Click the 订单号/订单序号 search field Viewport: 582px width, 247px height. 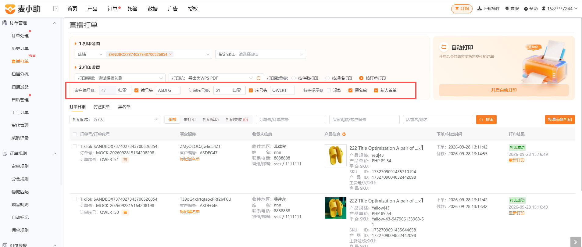click(x=291, y=120)
